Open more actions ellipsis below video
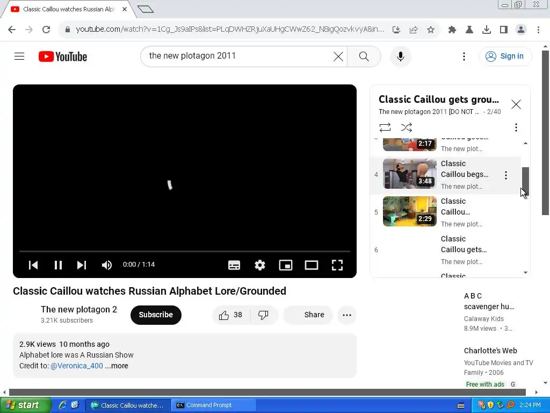Image resolution: width=550 pixels, height=413 pixels. (347, 315)
